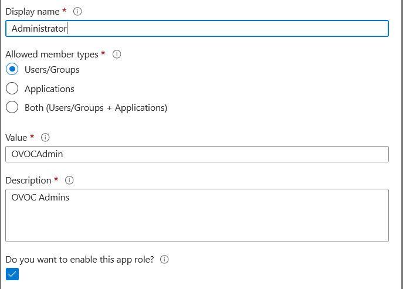Click the 'Allowed member types' label
This screenshot has width=403, height=289.
[52, 55]
